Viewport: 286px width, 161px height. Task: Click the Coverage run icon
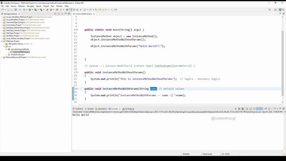pyautogui.click(x=35, y=10)
